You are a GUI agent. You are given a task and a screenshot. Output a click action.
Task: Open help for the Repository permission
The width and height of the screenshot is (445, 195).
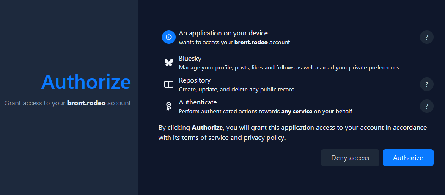427,84
